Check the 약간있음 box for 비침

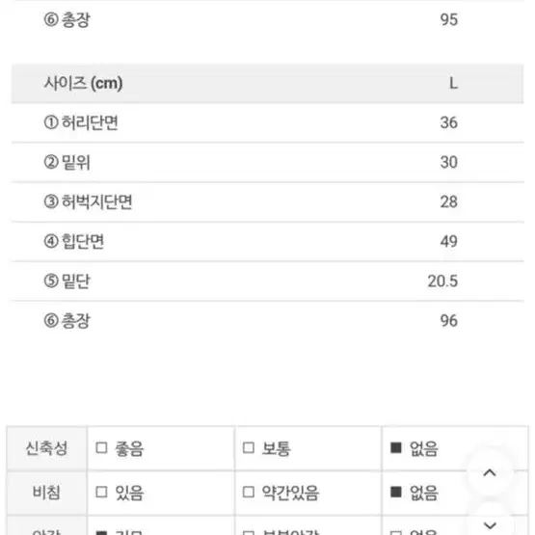click(249, 492)
